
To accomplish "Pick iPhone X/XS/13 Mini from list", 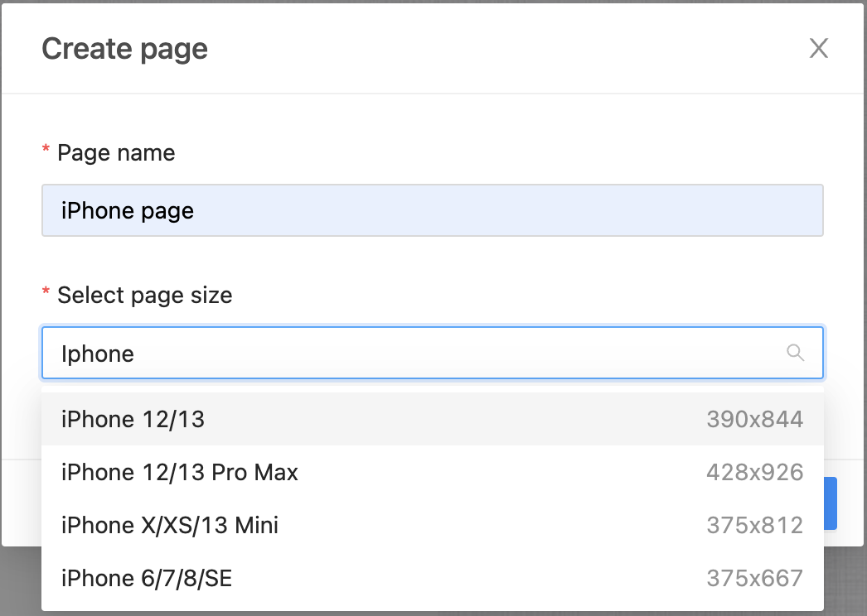I will pos(169,526).
